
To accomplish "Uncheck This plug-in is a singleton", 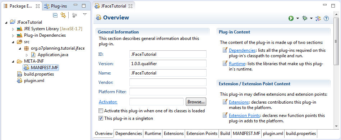I will (101, 118).
